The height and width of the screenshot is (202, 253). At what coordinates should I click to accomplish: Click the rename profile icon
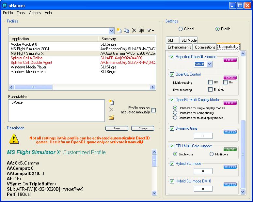(x=141, y=31)
